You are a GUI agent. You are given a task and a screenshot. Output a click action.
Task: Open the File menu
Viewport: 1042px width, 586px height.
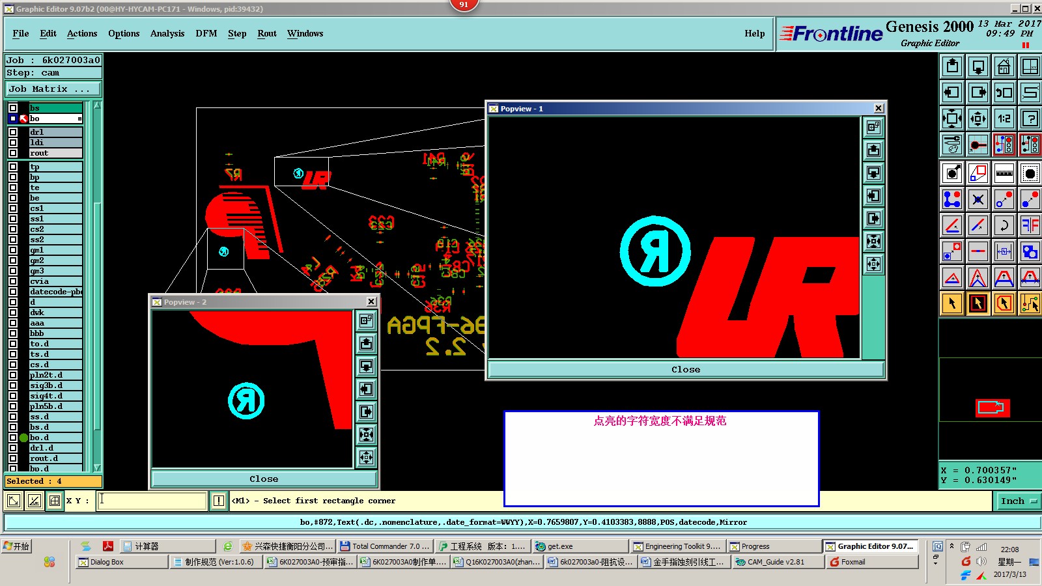click(21, 33)
